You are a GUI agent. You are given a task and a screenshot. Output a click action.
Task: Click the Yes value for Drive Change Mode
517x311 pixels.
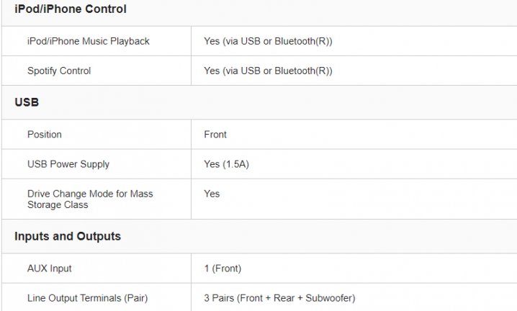click(x=212, y=194)
